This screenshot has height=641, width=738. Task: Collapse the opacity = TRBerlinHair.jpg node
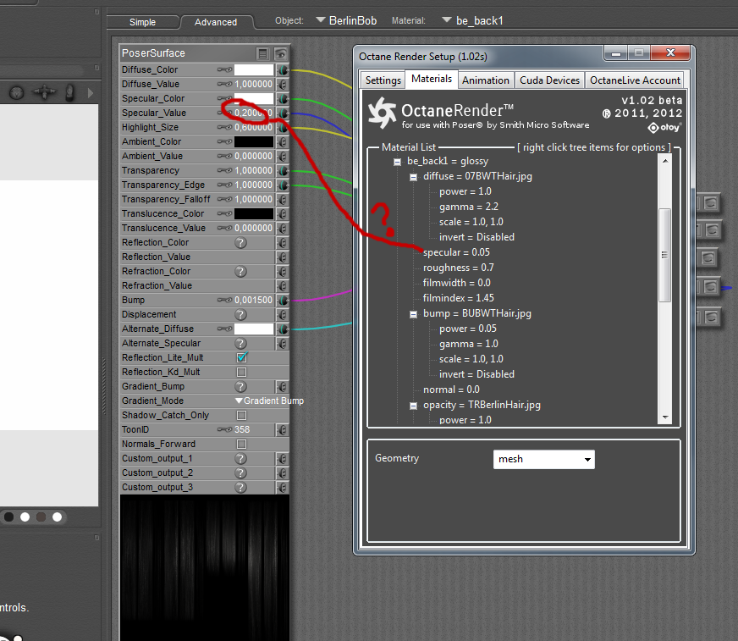[x=413, y=406]
